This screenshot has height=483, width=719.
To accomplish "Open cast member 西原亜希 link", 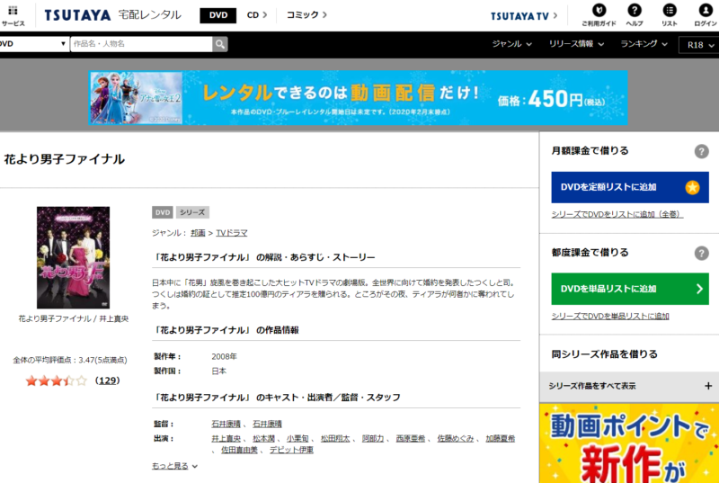I will (411, 439).
